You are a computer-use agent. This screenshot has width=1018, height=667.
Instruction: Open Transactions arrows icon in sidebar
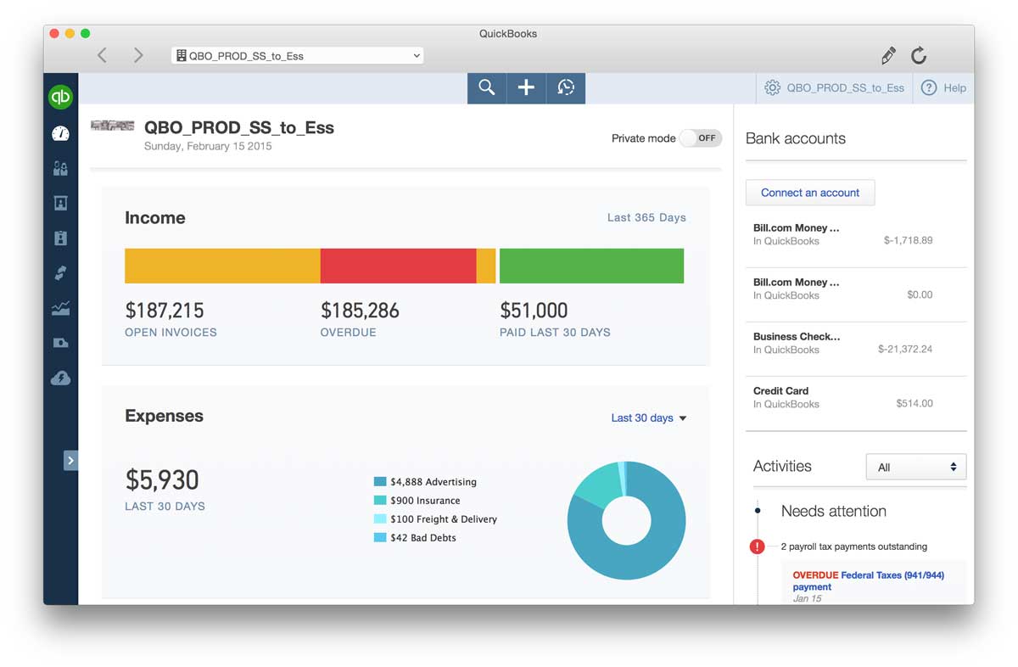60,272
